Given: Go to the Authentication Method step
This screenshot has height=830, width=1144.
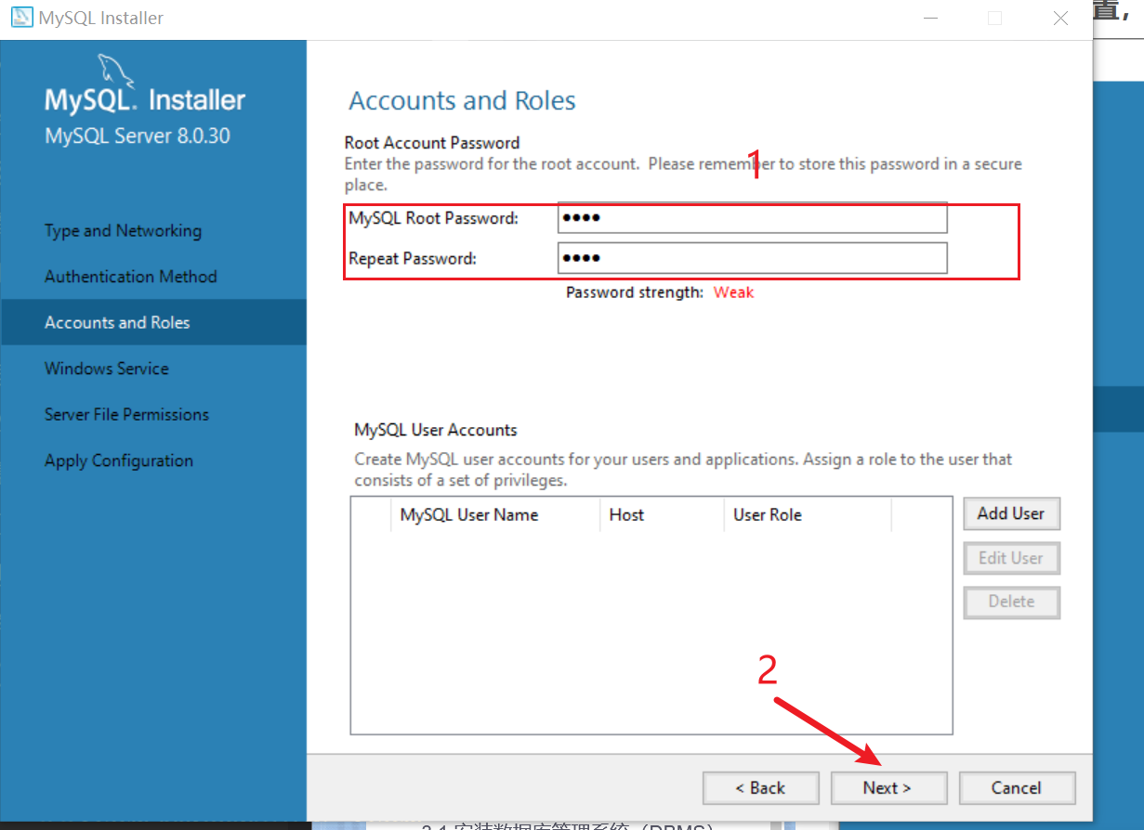Looking at the screenshot, I should pos(131,277).
